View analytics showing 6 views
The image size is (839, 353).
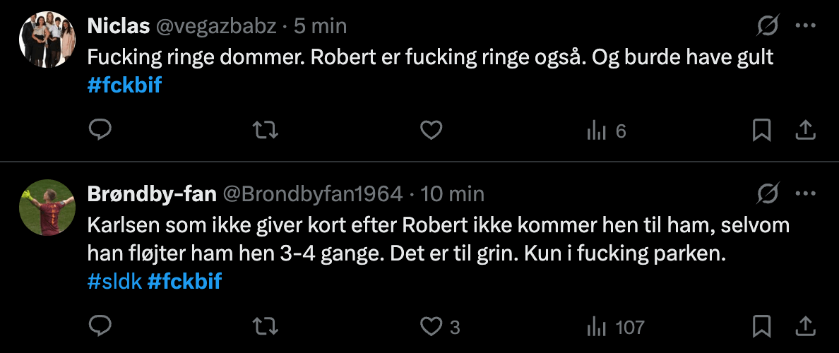[606, 131]
